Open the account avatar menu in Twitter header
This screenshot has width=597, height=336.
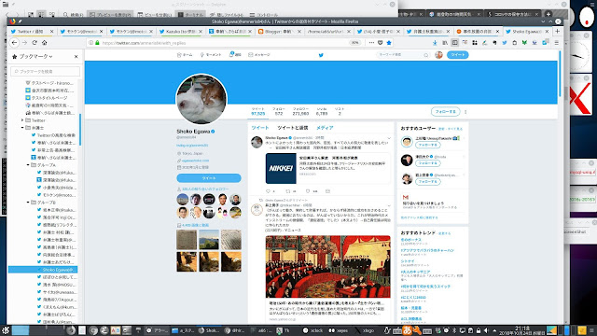click(438, 55)
